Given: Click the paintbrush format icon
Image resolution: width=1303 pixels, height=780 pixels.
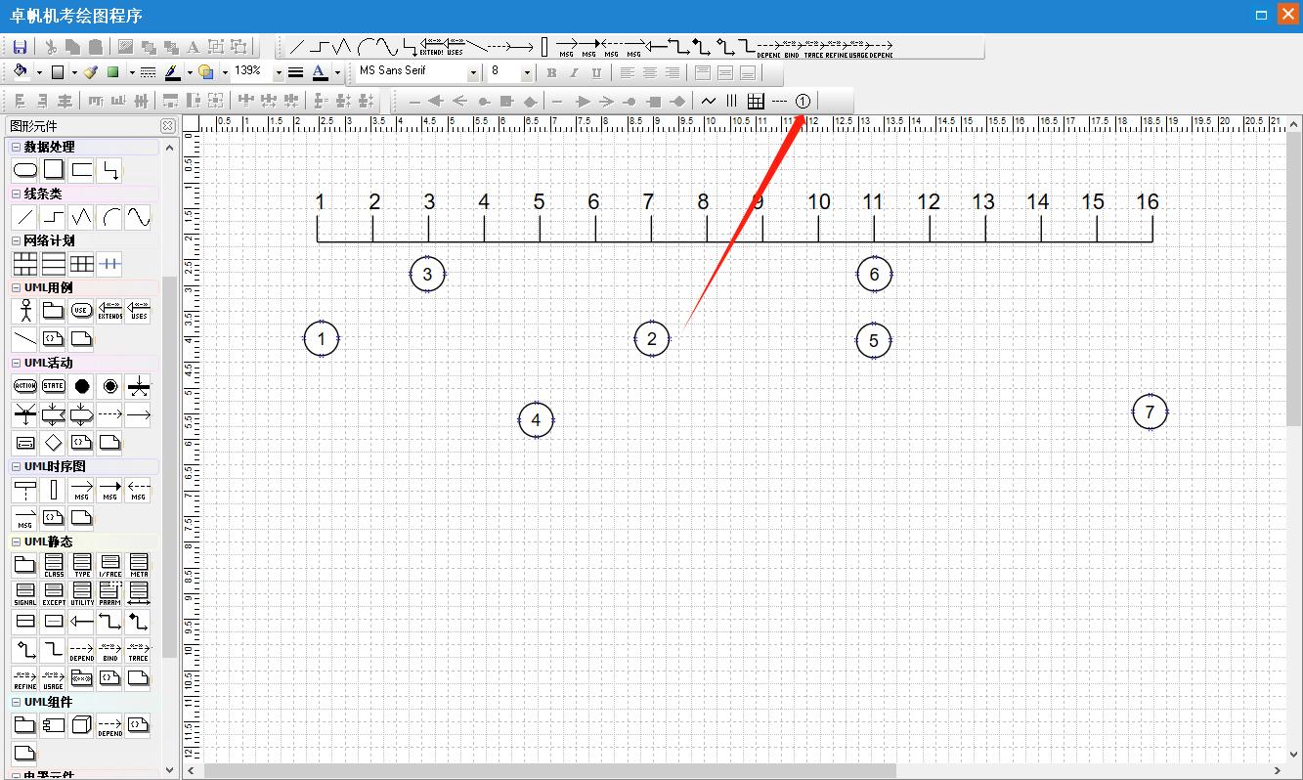Looking at the screenshot, I should [x=90, y=72].
